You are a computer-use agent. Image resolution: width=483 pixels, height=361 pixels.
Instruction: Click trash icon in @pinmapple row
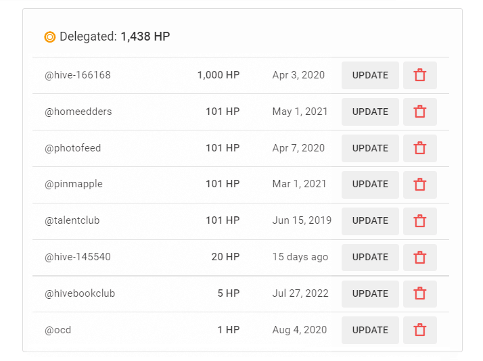[419, 184]
